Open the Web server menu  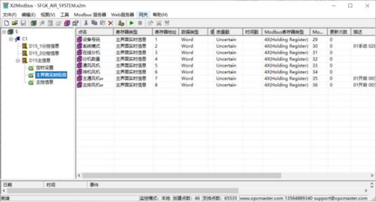[122, 15]
